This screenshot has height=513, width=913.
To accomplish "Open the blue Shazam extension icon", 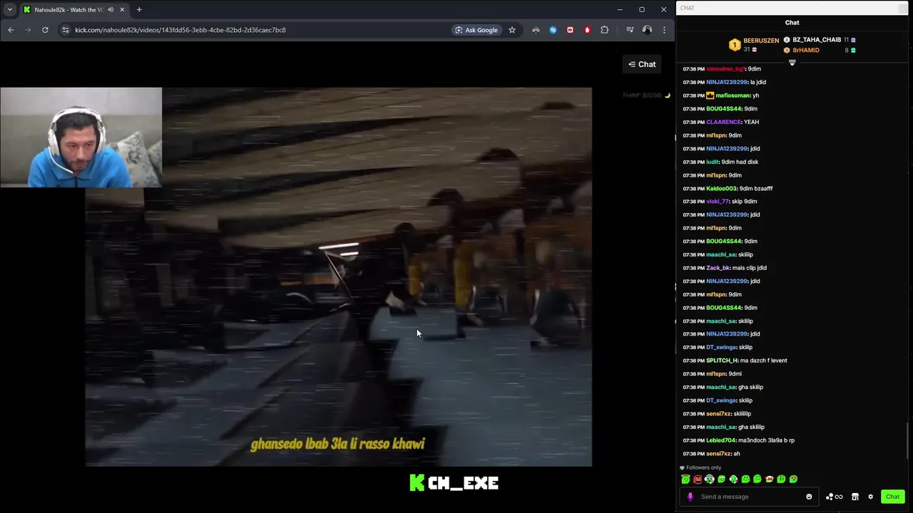I will (x=553, y=30).
